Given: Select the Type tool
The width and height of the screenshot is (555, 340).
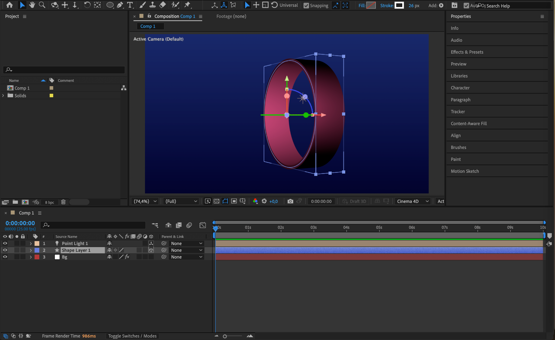Looking at the screenshot, I should 130,5.
